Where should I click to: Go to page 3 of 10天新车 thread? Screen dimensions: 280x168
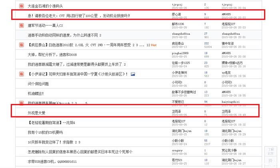pyautogui.click(x=79, y=142)
